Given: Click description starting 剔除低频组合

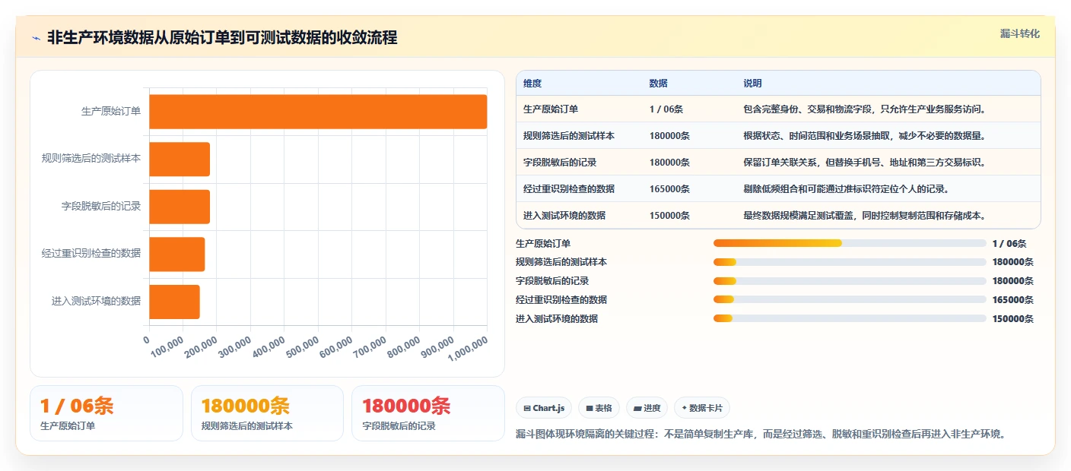Looking at the screenshot, I should 847,188.
